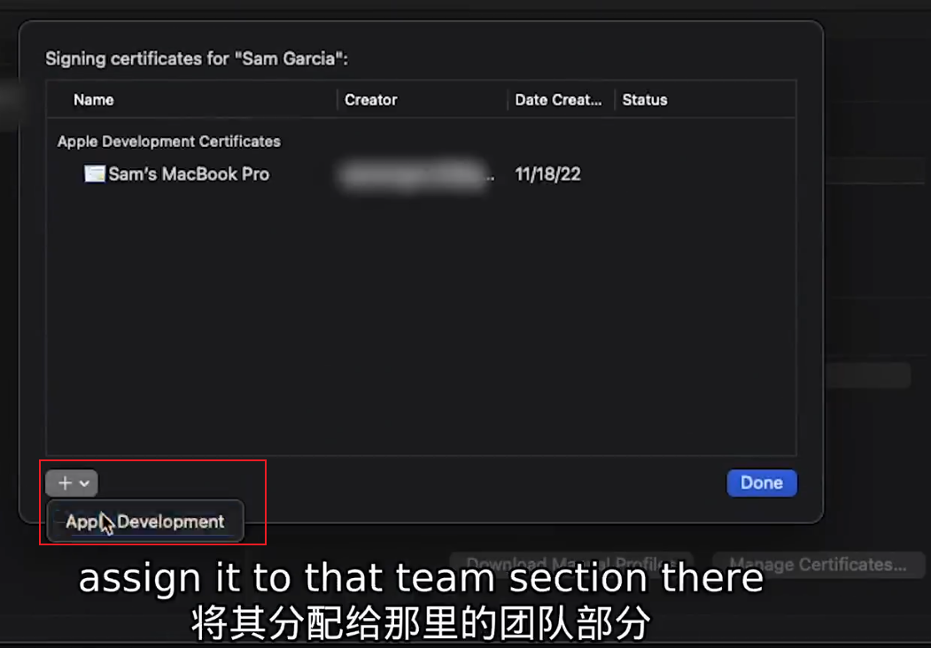The height and width of the screenshot is (648, 931).
Task: Select the certificate icon beside Sam's MacBook Pro
Action: pyautogui.click(x=95, y=174)
